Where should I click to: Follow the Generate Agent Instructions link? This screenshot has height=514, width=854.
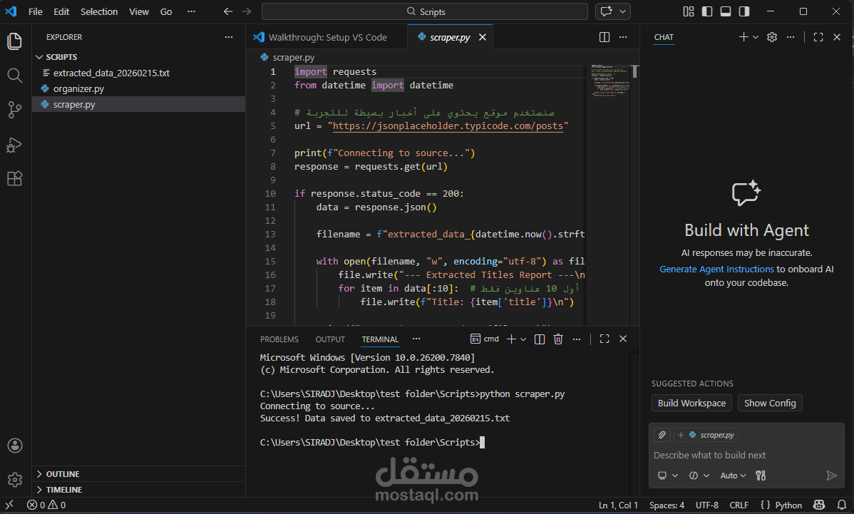[716, 269]
